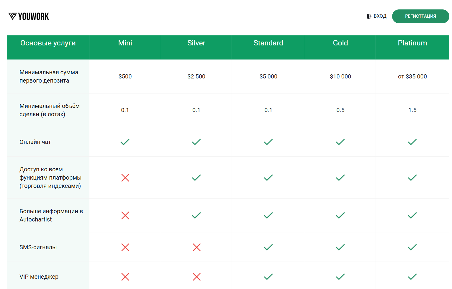
Task: Click the login door icon next to ВХОД
Action: pyautogui.click(x=369, y=16)
